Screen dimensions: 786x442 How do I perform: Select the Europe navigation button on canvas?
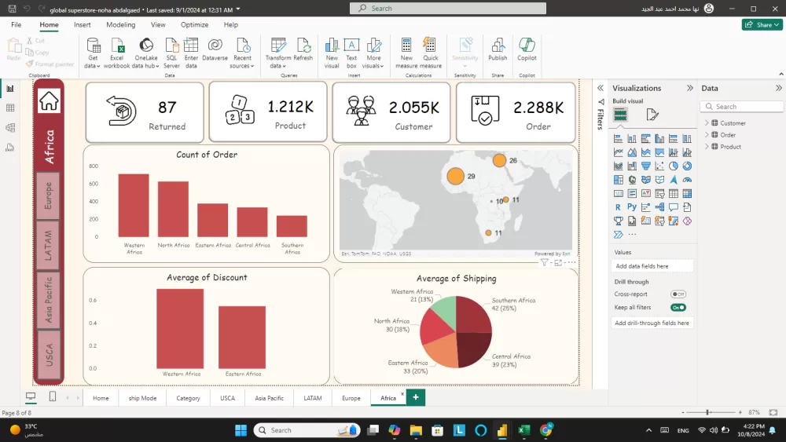[x=49, y=196]
